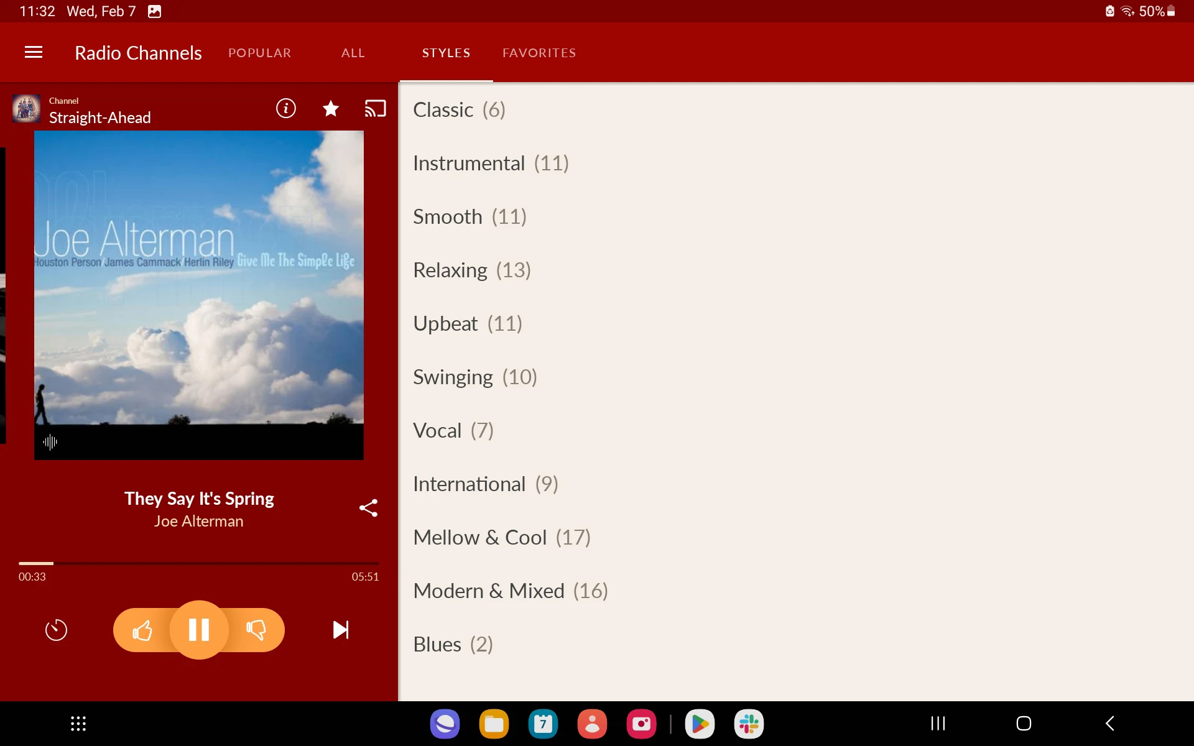Switch to the All tab
1194x746 pixels.
(x=353, y=53)
